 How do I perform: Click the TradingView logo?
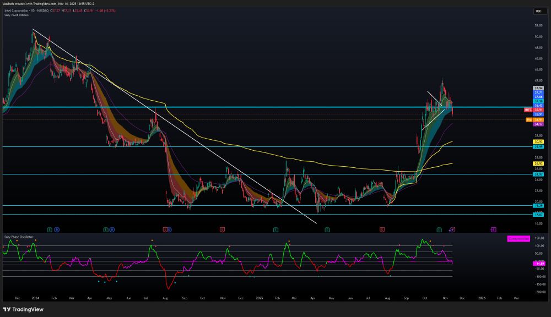click(23, 309)
